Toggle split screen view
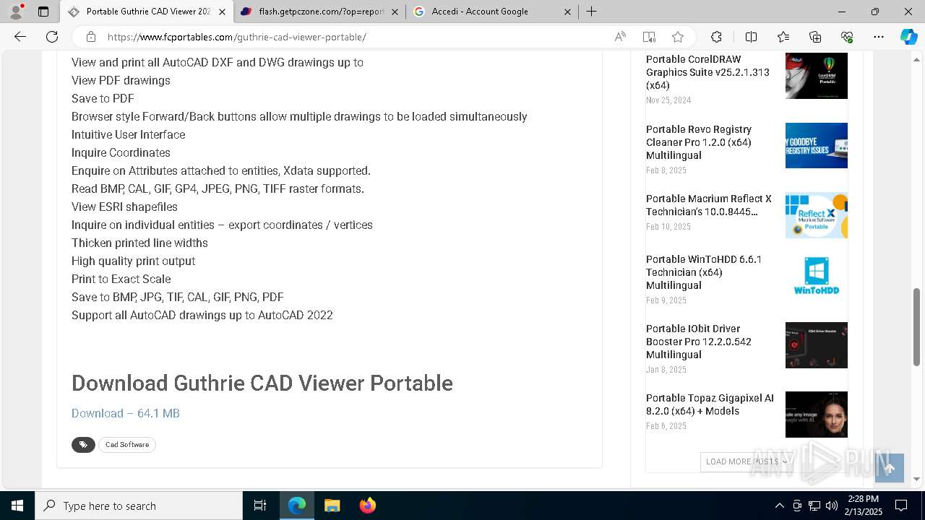This screenshot has width=925, height=520. (751, 37)
